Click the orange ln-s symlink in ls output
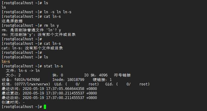Screen dimensions: 207x111 coord(6,62)
